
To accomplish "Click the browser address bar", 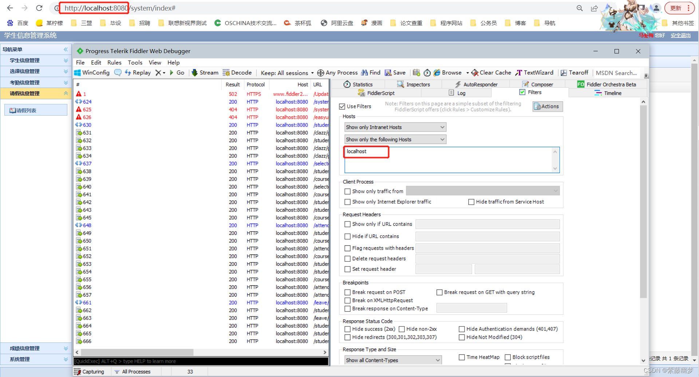I will [313, 8].
